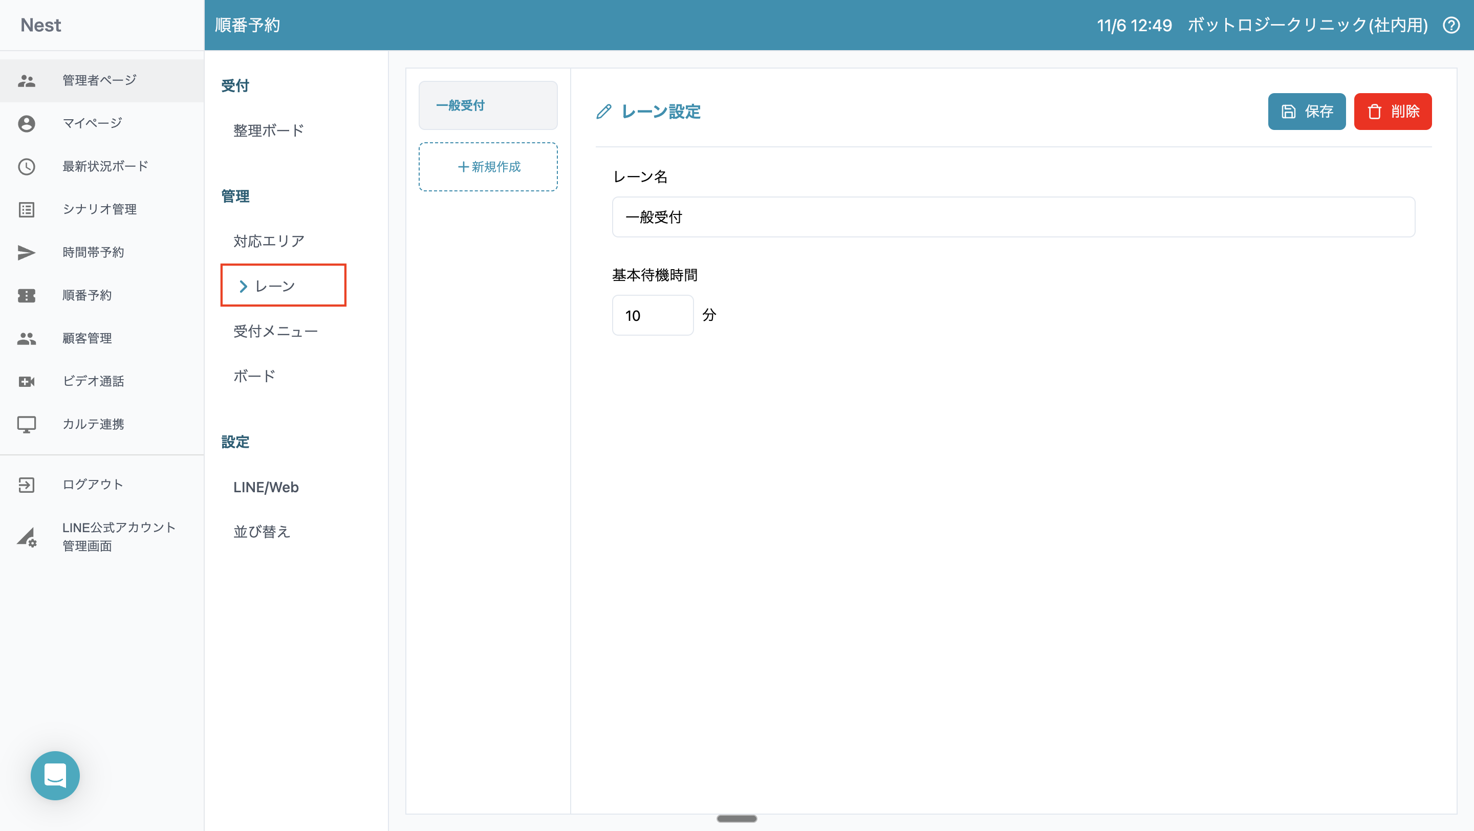Viewport: 1474px width, 831px height.
Task: Click the chevron beside レーン
Action: pos(243,286)
